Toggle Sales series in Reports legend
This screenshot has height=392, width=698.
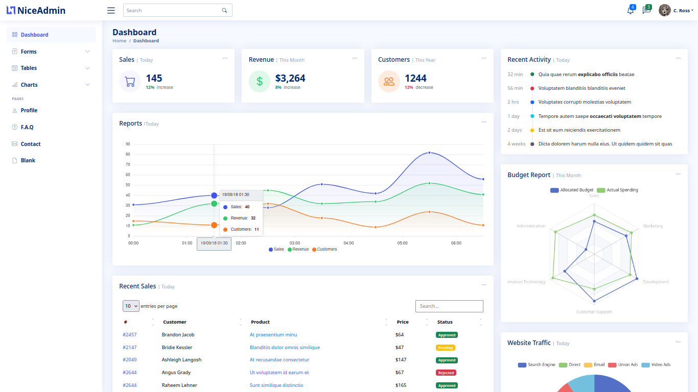pos(276,249)
